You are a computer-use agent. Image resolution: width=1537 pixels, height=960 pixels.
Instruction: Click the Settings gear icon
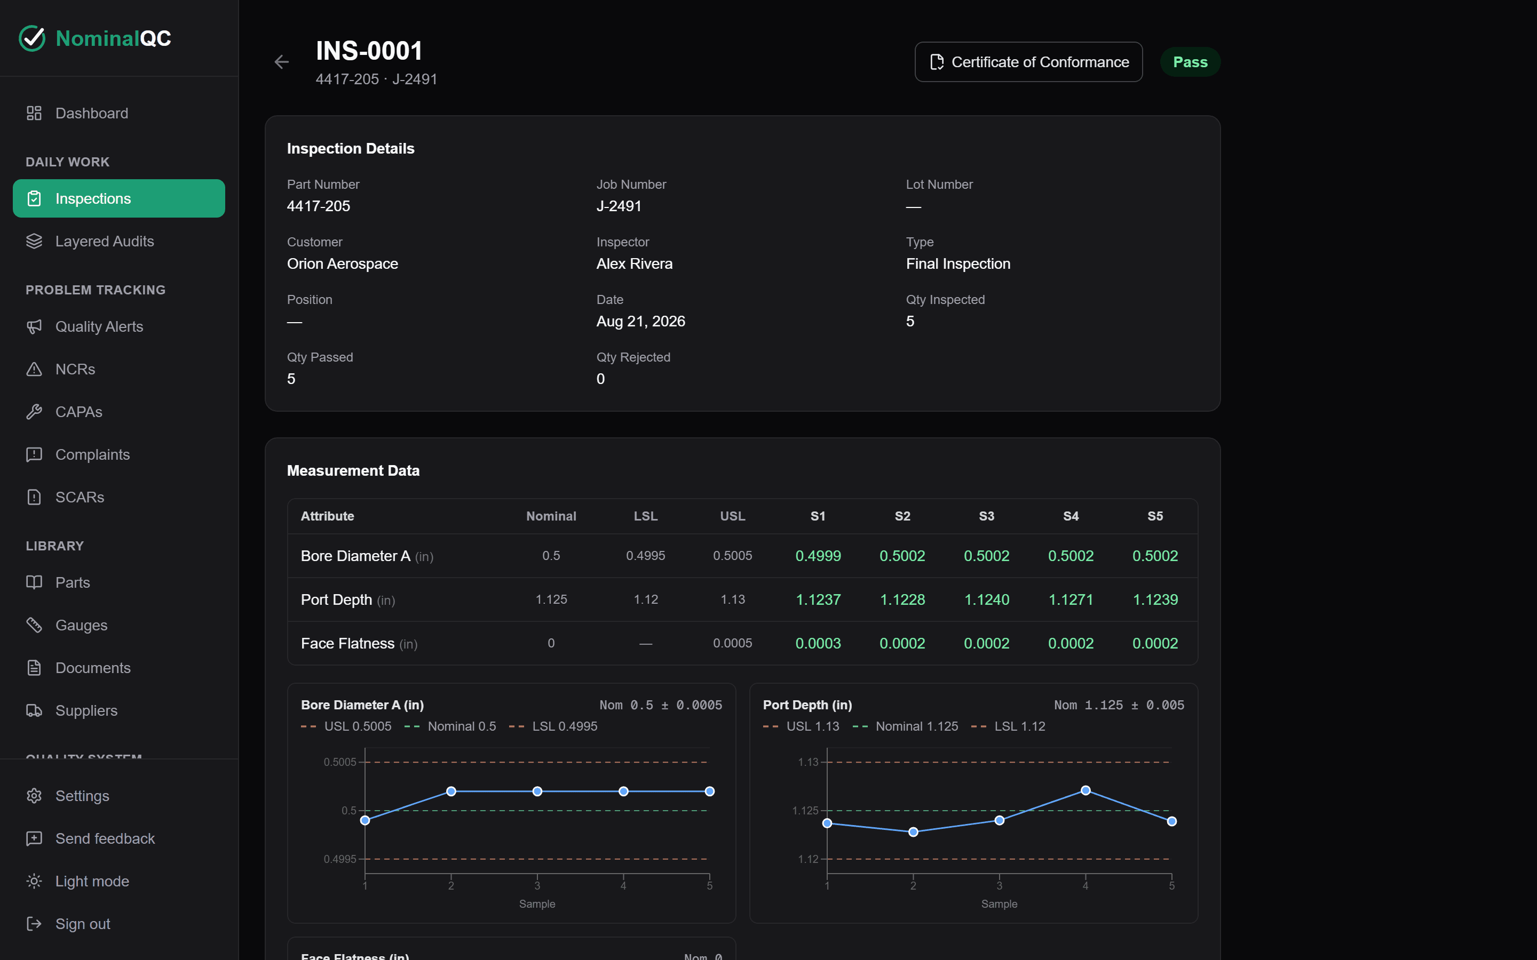[34, 796]
